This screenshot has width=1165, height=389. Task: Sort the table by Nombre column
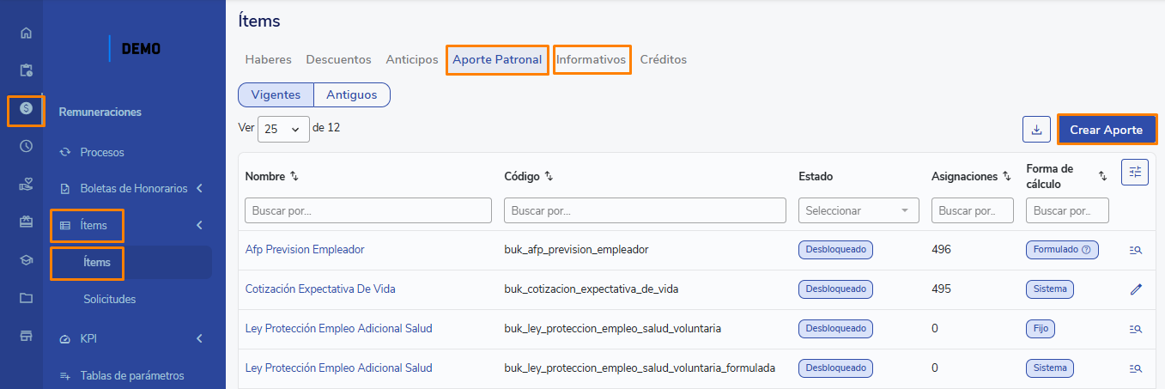coord(294,176)
